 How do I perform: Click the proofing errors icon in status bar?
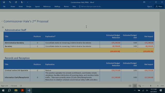(21, 86)
